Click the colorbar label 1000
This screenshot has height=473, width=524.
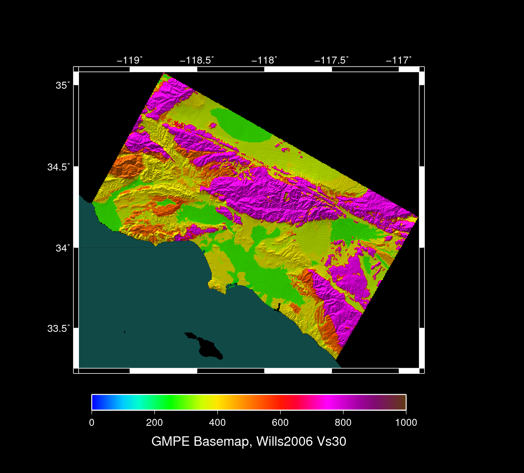(x=406, y=423)
